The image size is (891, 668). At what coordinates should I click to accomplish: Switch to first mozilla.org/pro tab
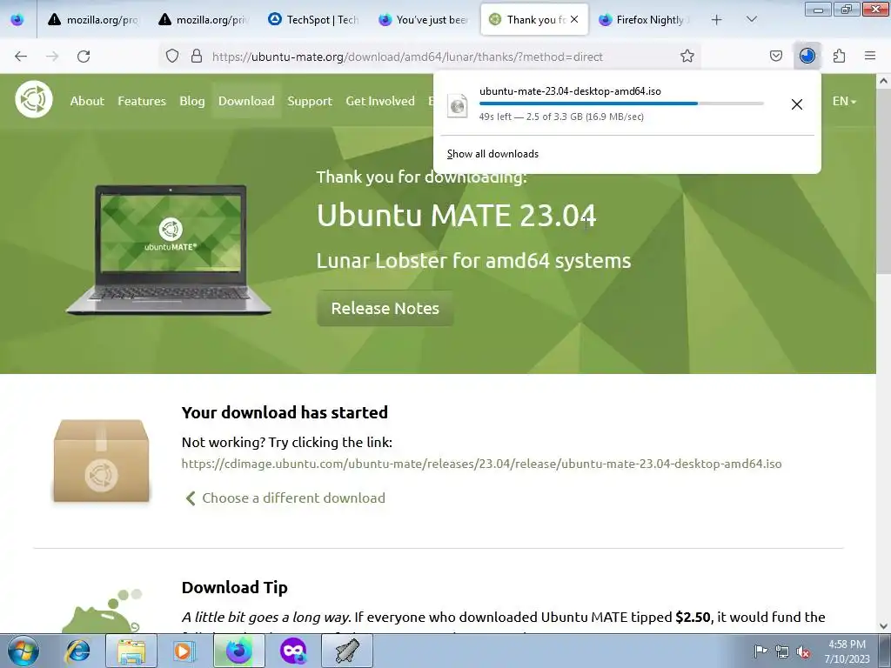coord(93,20)
